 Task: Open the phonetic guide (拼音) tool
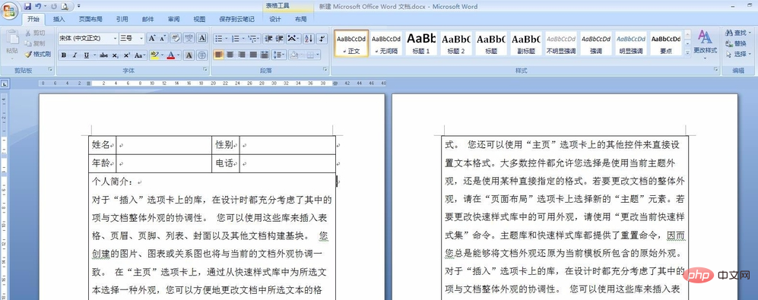point(189,38)
